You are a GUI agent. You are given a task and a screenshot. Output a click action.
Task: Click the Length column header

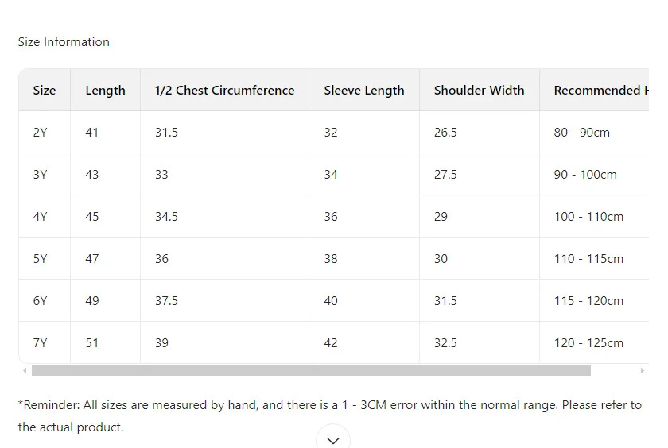pyautogui.click(x=105, y=91)
